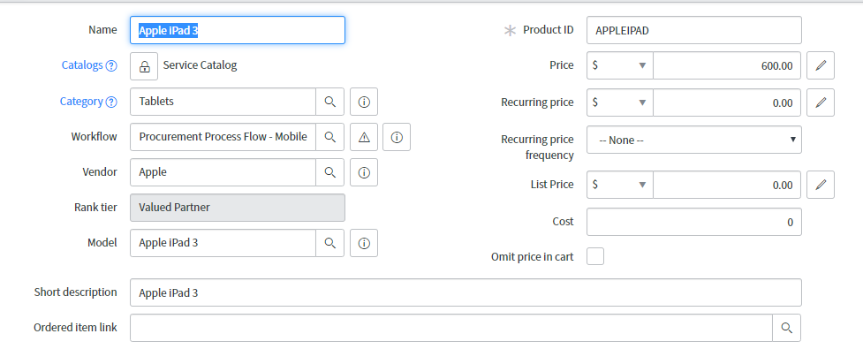
Task: Open Category help question mark icon
Action: pos(110,102)
